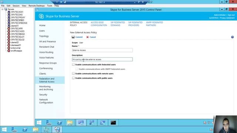The height and width of the screenshot is (133, 237).
Task: Open Voice Routing section
Action: (x=46, y=52)
